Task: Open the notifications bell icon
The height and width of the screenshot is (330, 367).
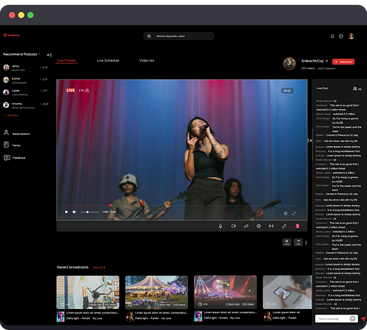Action: [332, 36]
